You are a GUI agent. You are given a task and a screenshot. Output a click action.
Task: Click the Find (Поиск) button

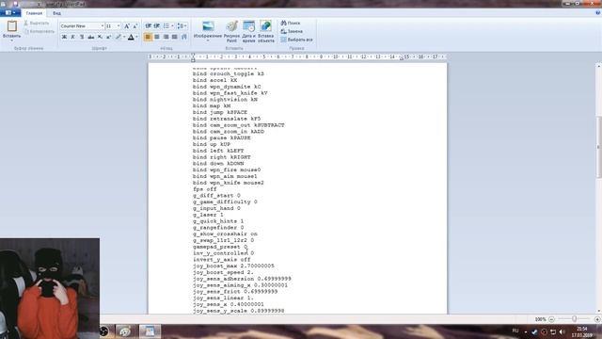pyautogui.click(x=291, y=23)
